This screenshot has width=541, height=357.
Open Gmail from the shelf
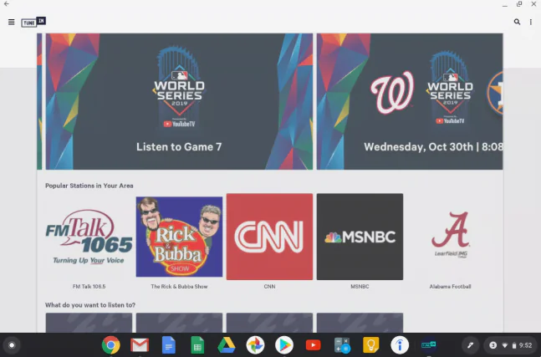140,345
